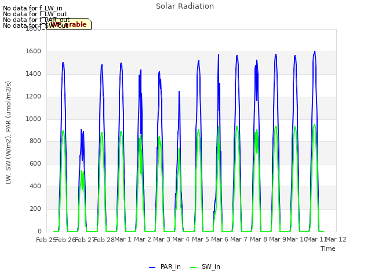
Task: Select the 'No data for f_LW_in' message
Action: point(32,9)
